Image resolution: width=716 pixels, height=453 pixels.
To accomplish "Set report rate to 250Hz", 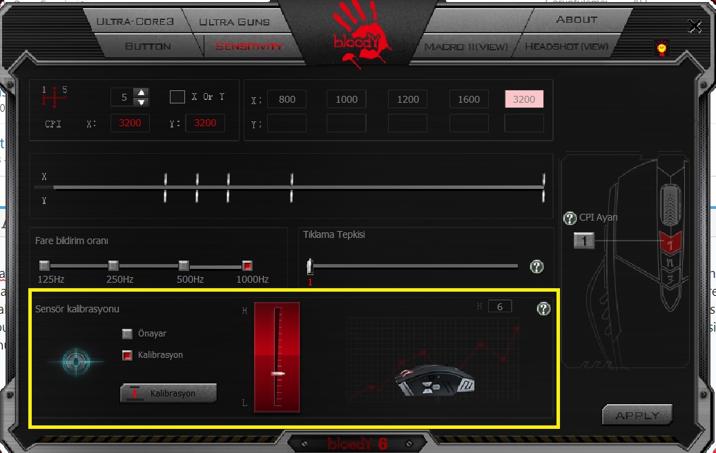I will 113,265.
